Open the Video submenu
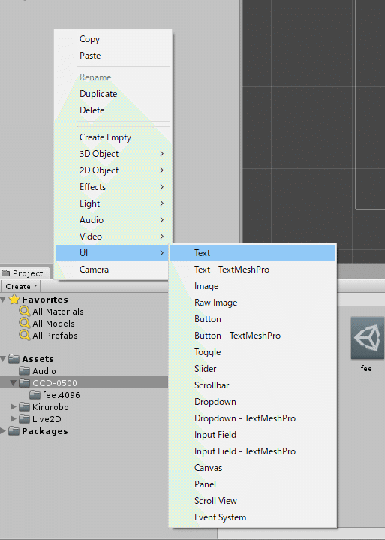385x540 pixels. click(x=113, y=237)
